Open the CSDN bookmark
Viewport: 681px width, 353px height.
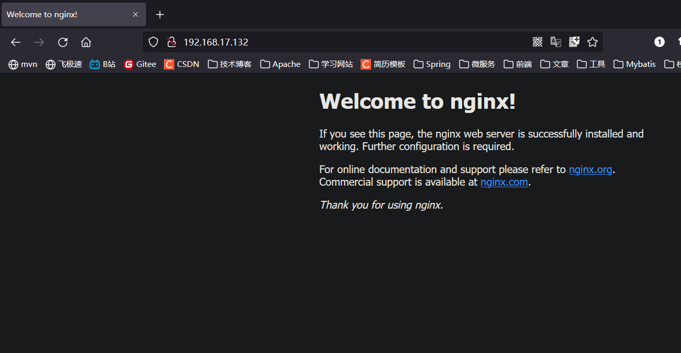tap(182, 64)
